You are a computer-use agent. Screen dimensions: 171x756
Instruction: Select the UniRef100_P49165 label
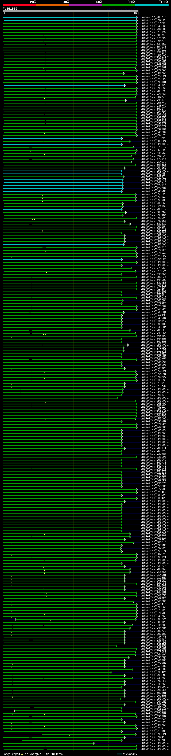point(153,221)
